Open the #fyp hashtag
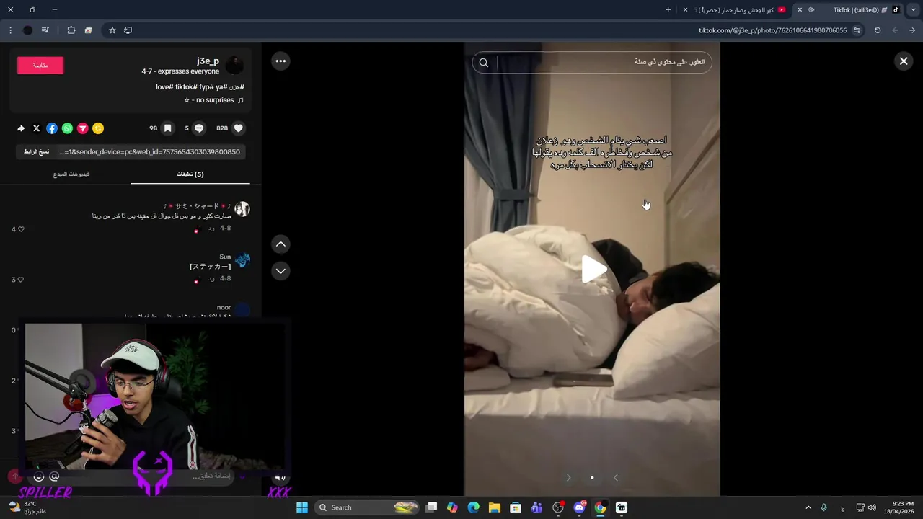Screen dimensions: 923x519 pyautogui.click(x=206, y=87)
